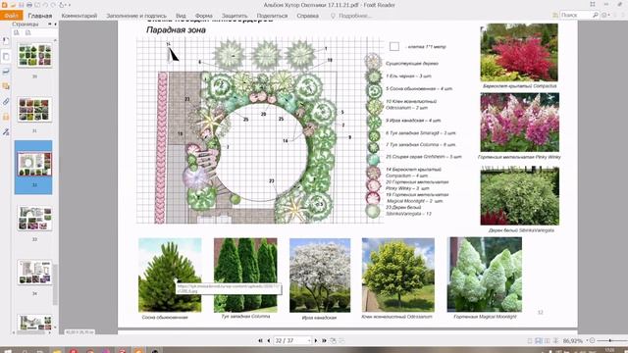Click the redo arrow icon
The width and height of the screenshot is (628, 353).
[53, 5]
